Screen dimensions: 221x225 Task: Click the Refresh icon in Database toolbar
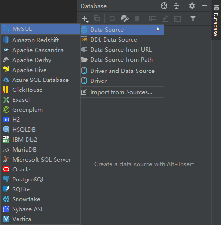112,18
